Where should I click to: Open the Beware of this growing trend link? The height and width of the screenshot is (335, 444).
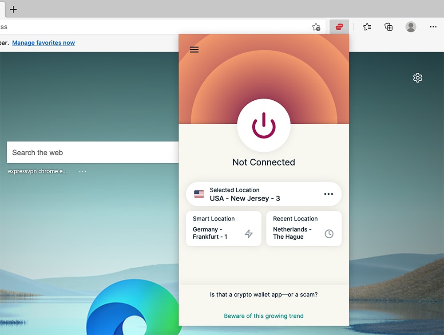[x=264, y=316]
